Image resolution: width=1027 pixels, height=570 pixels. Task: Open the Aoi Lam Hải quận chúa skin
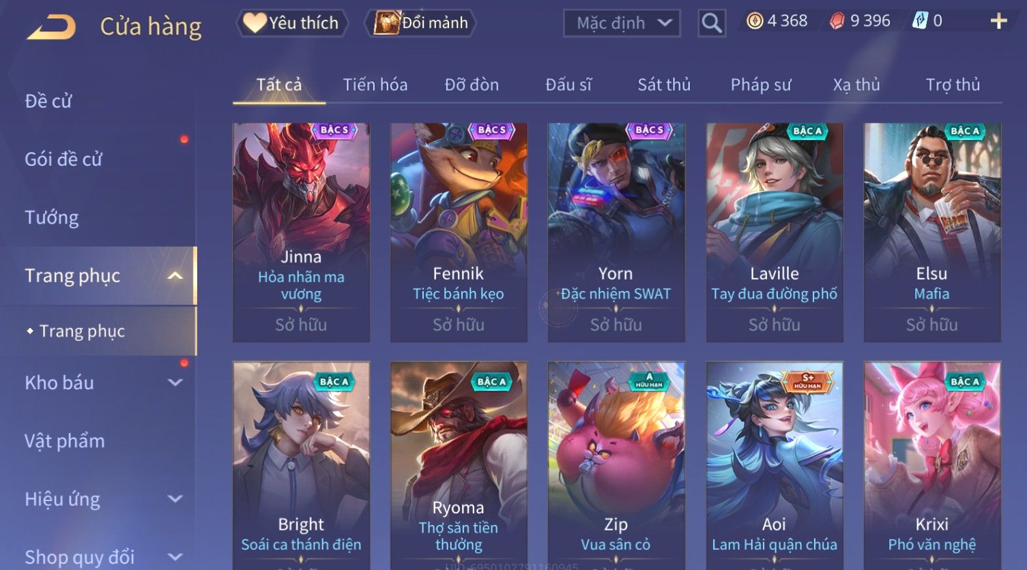(x=775, y=466)
